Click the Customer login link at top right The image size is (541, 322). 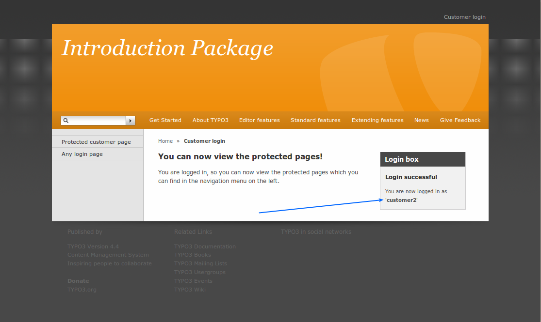[464, 17]
